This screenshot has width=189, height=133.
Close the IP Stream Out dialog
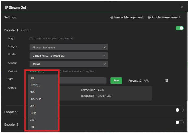click(x=182, y=7)
